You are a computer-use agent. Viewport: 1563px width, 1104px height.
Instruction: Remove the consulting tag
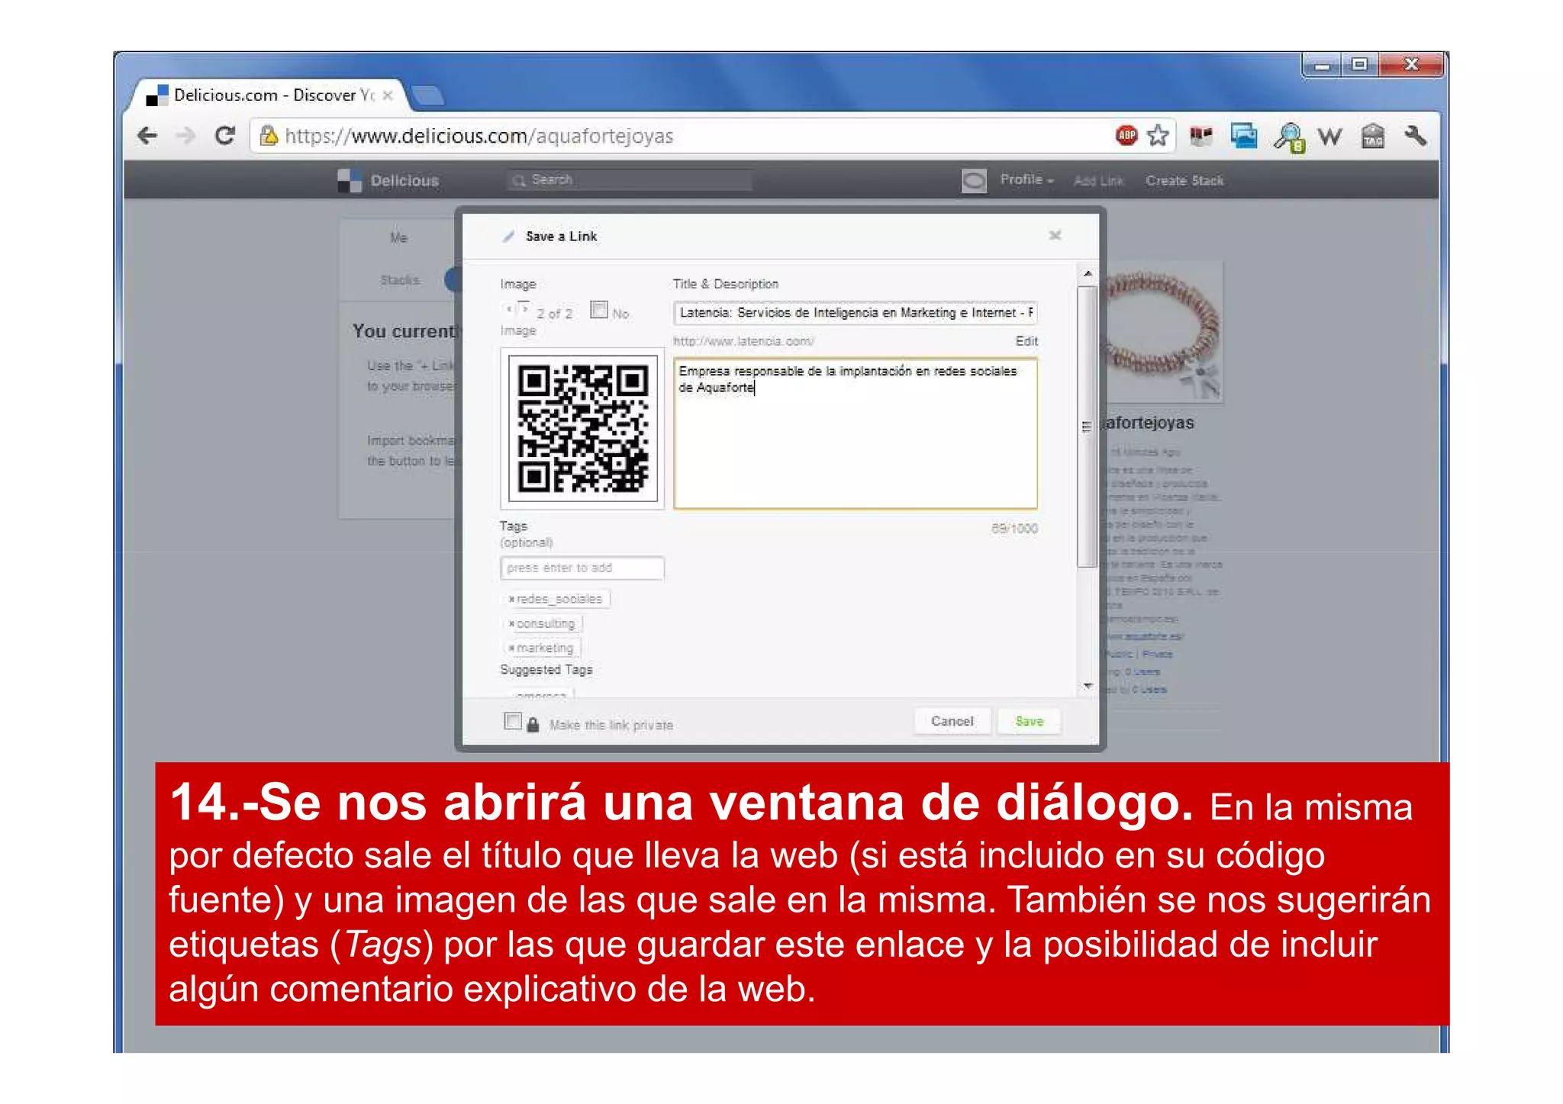pyautogui.click(x=511, y=624)
